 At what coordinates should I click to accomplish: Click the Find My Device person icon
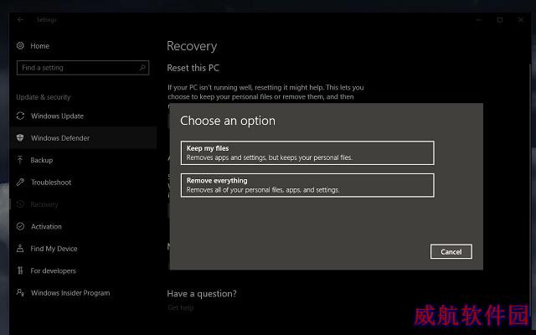pyautogui.click(x=20, y=249)
